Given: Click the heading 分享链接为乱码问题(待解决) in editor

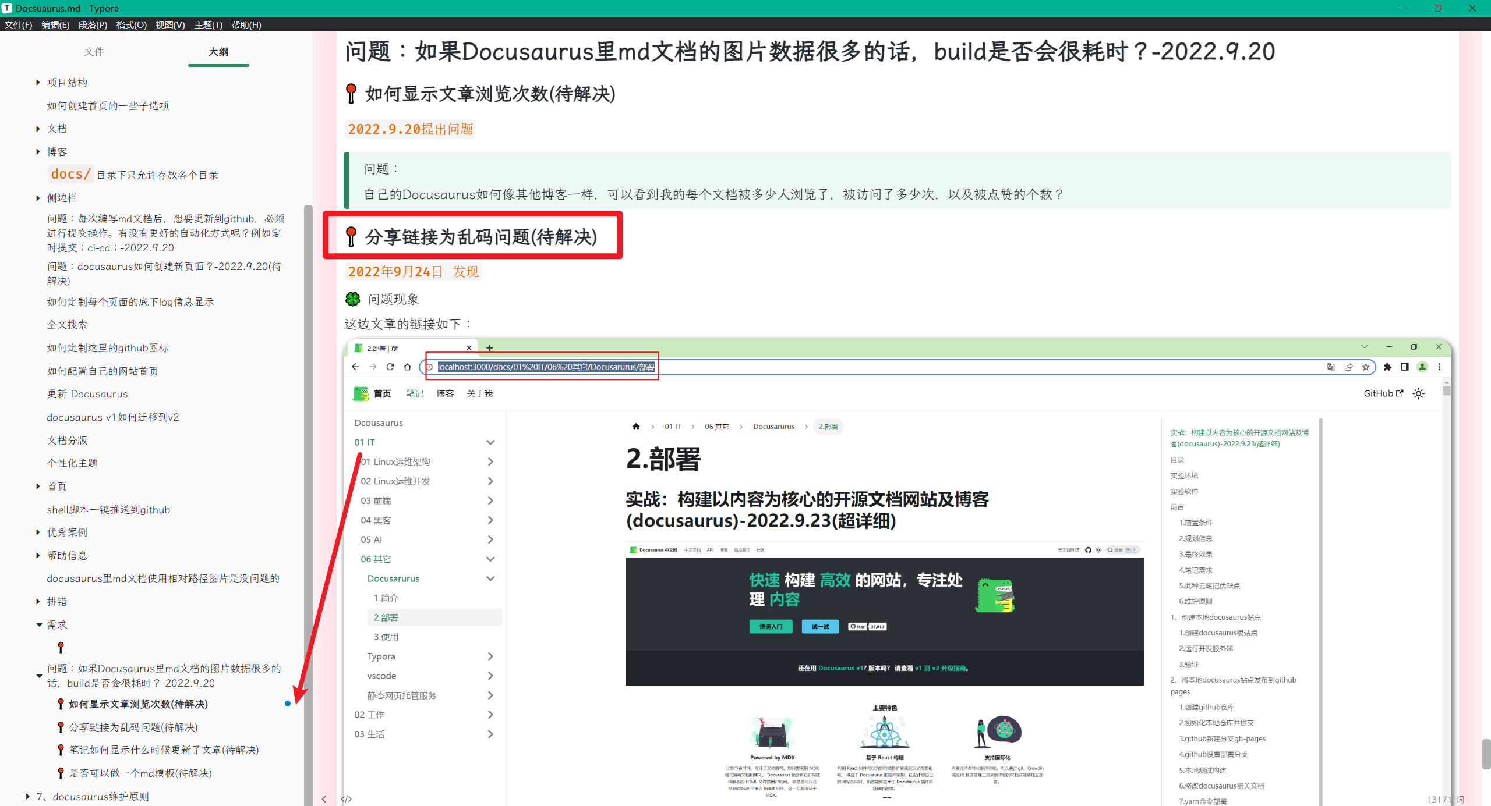Looking at the screenshot, I should pos(481,237).
